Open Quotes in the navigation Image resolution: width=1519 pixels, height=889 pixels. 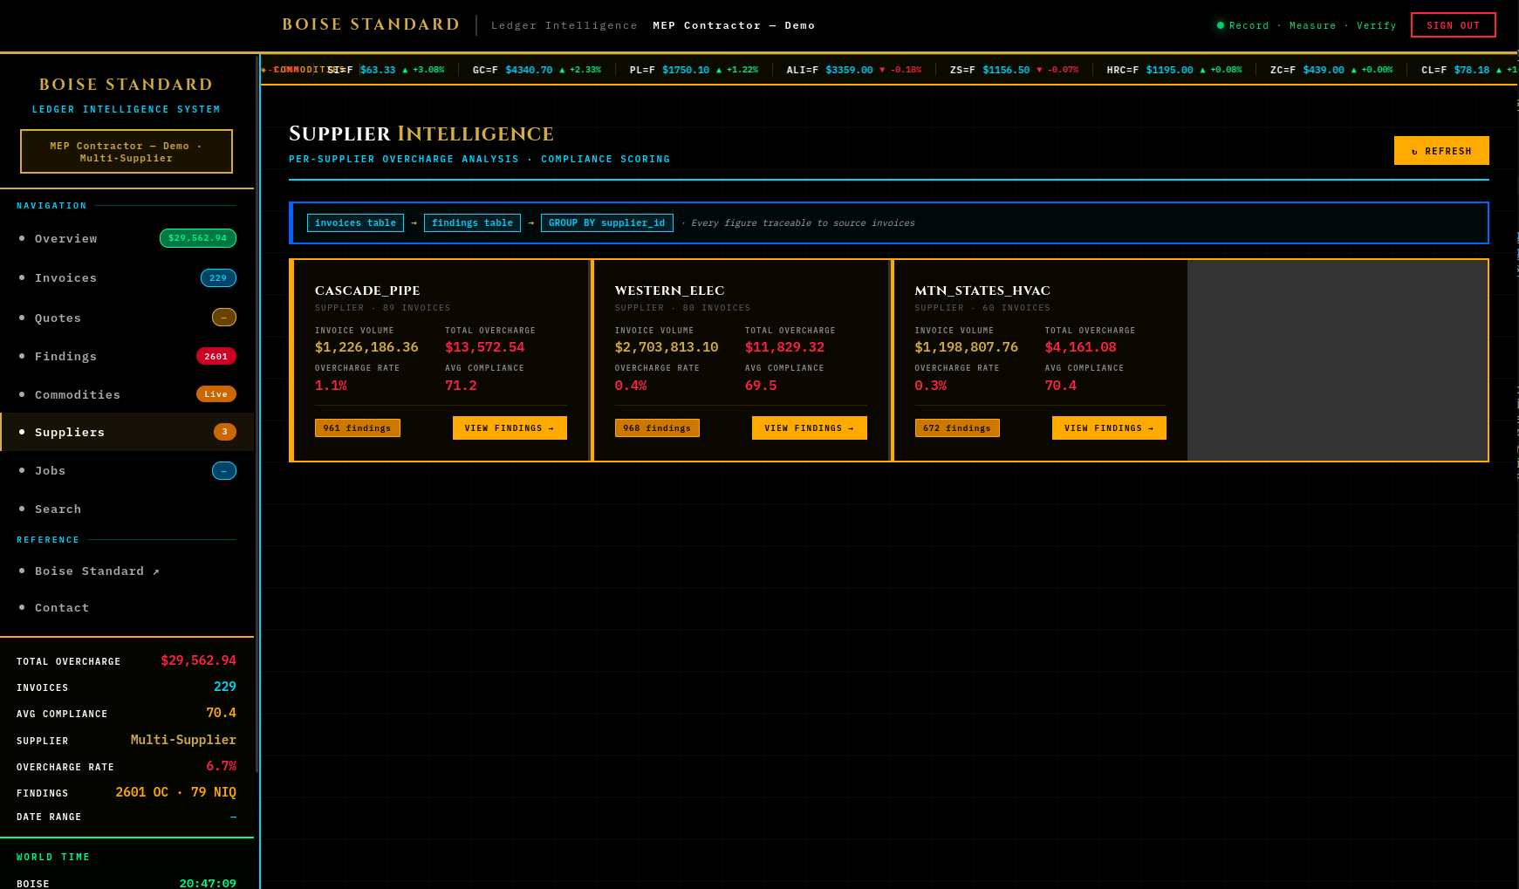coord(127,318)
